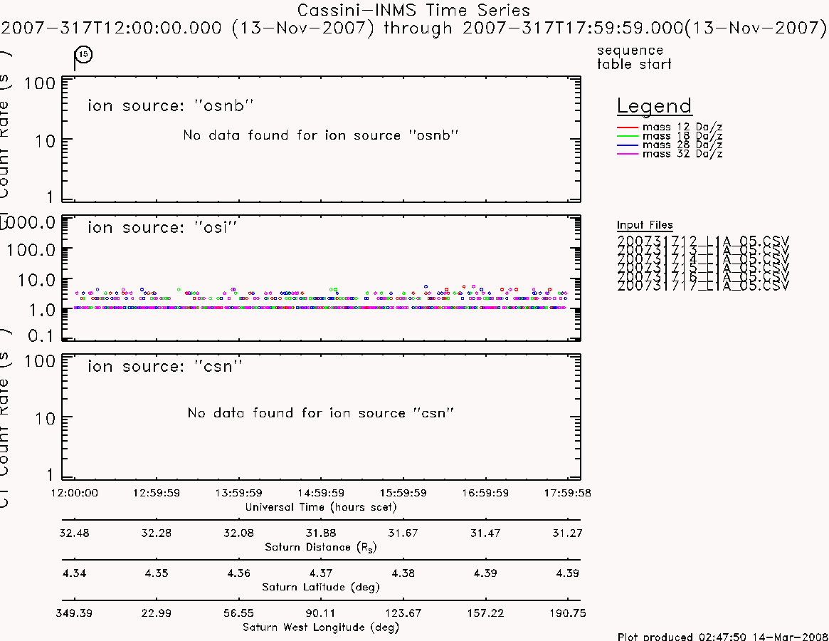Screen dimensions: 829x641
Task: Click the 14:59:59 time axis tick label
Action: coord(321,493)
